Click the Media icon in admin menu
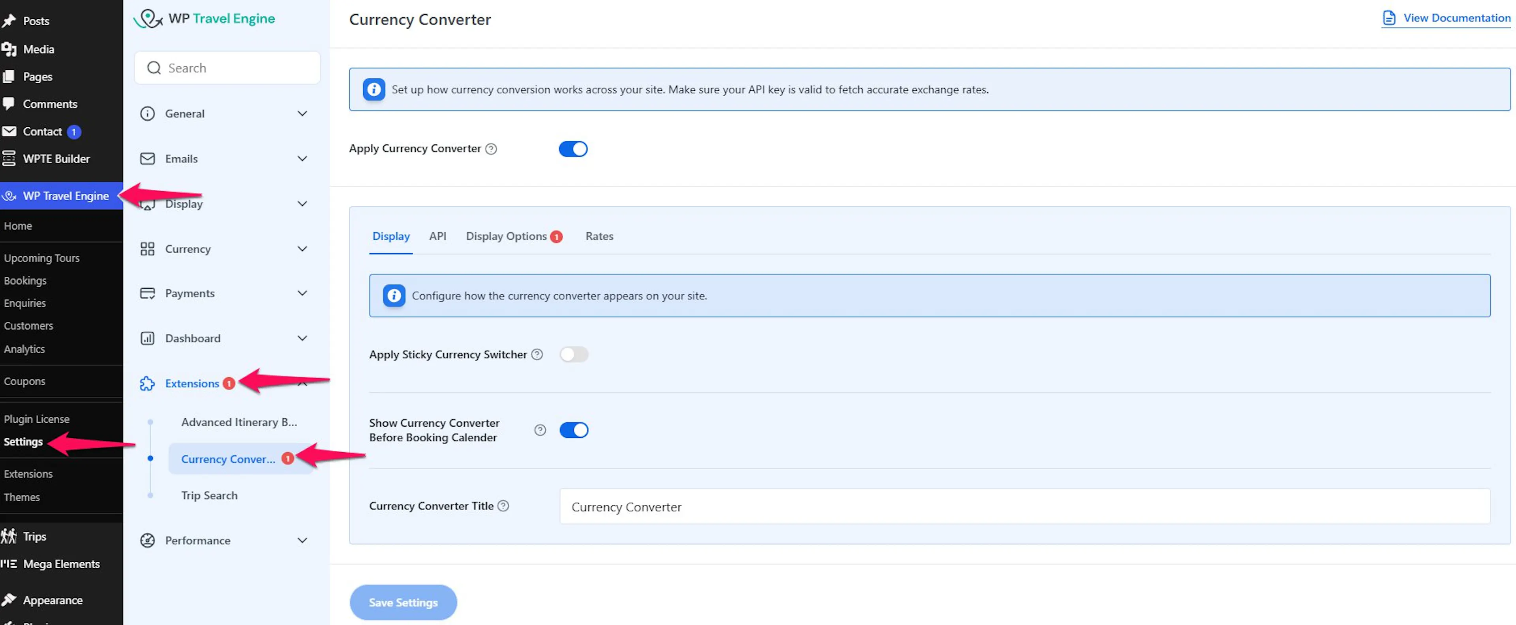1516x625 pixels. coord(9,49)
